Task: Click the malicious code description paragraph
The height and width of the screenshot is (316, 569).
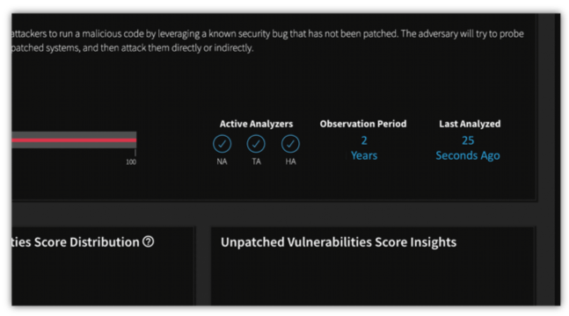Action: pos(267,40)
